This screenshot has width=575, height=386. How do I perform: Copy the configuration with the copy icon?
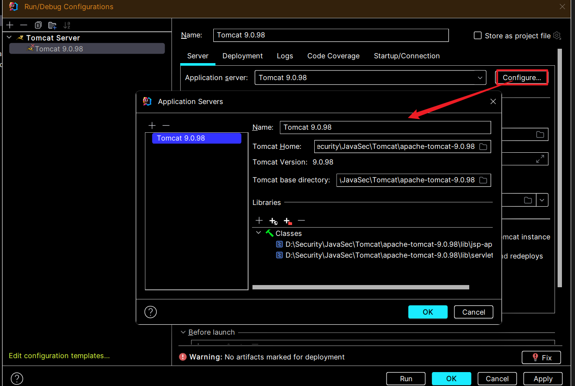(x=38, y=25)
